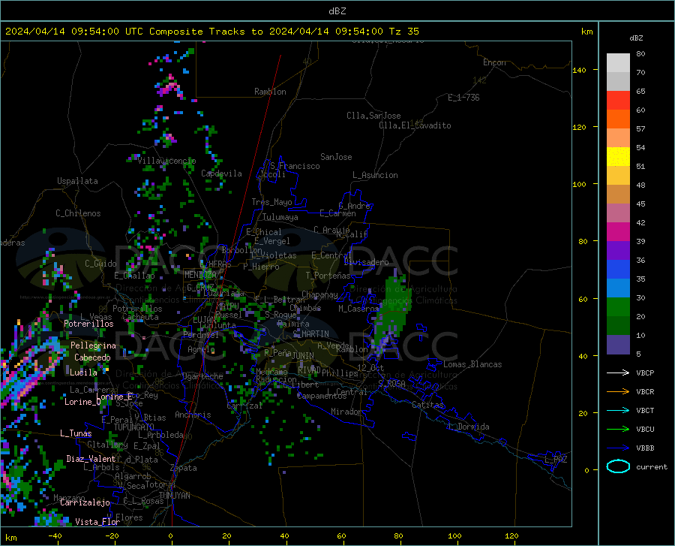Click the Tulumaya label
The image size is (675, 546).
[280, 218]
